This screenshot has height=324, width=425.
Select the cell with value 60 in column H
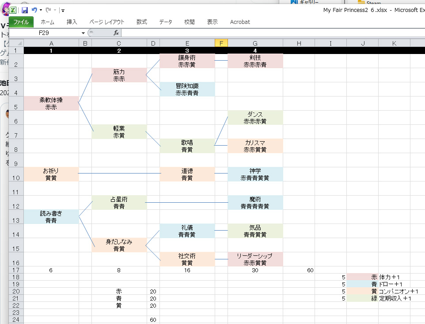pos(299,270)
